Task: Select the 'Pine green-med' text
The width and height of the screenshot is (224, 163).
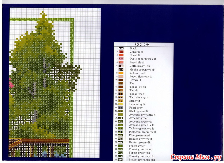Action: click(x=139, y=135)
